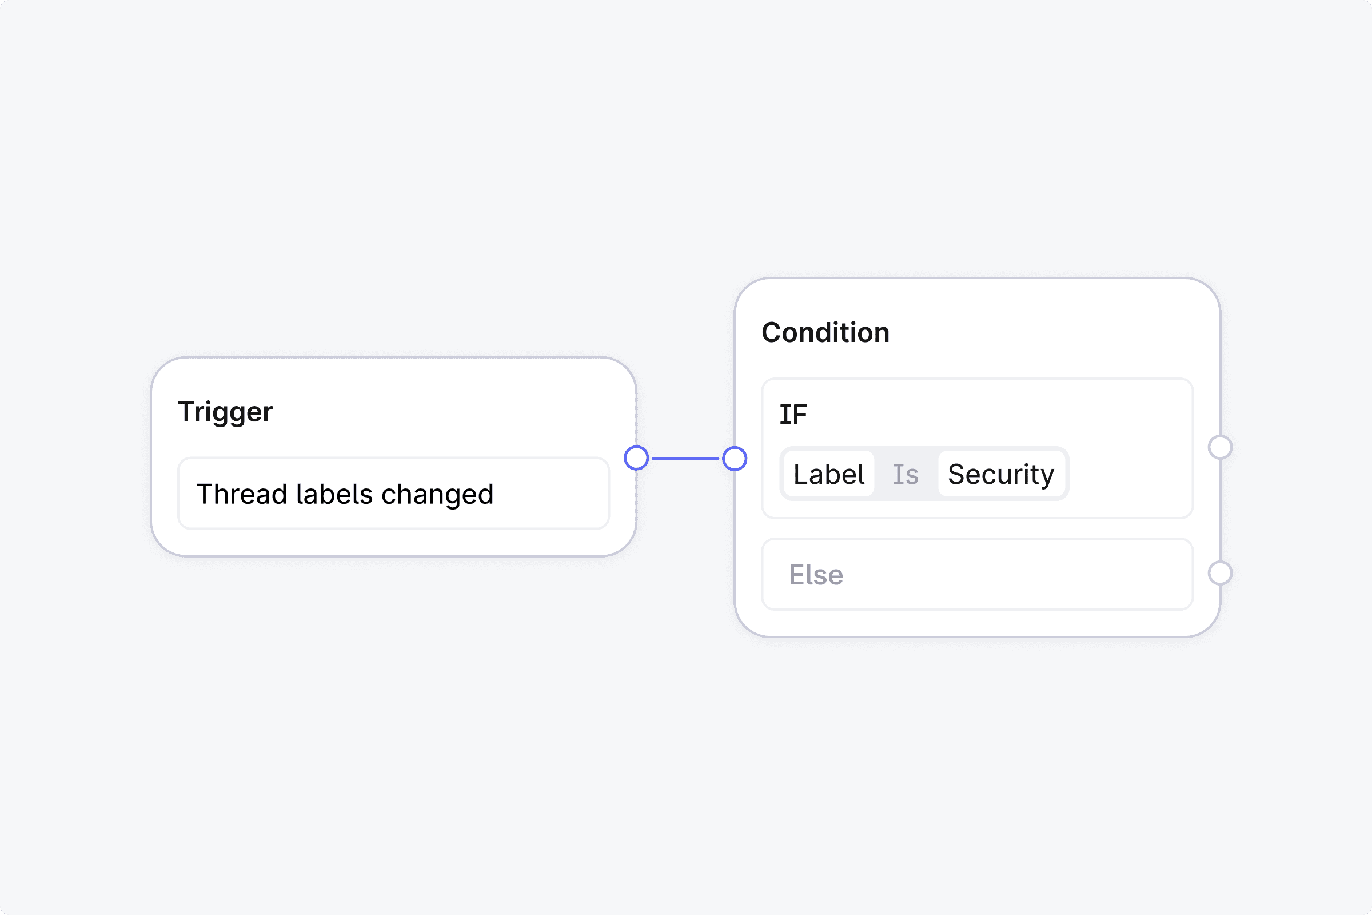Viewport: 1372px width, 915px height.
Task: Click the "IF" heading text
Action: 793,415
